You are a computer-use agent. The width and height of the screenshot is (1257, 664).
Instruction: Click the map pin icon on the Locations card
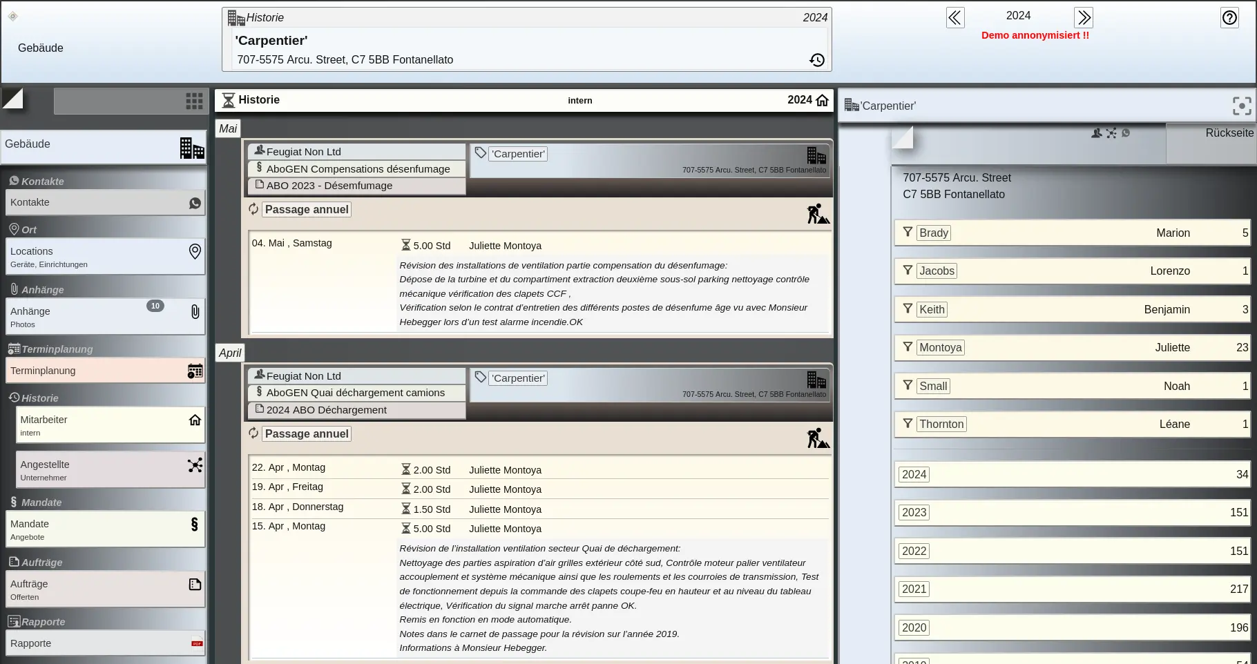click(x=195, y=251)
